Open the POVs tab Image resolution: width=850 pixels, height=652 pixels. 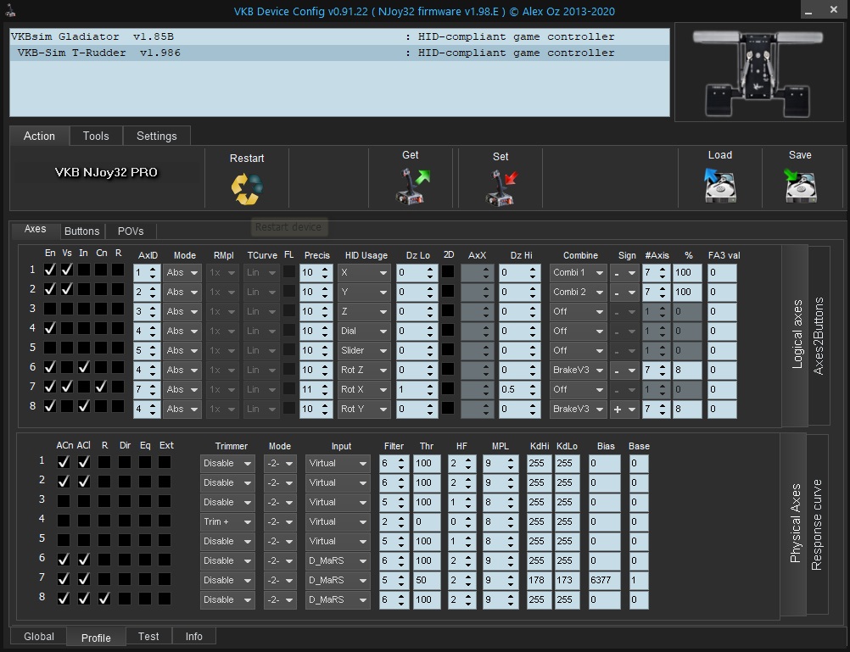[x=131, y=231]
